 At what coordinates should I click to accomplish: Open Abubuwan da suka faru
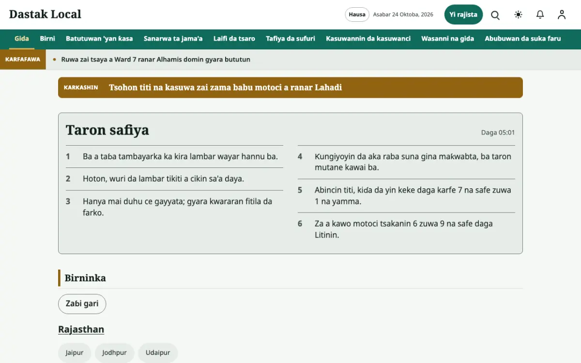click(x=523, y=39)
